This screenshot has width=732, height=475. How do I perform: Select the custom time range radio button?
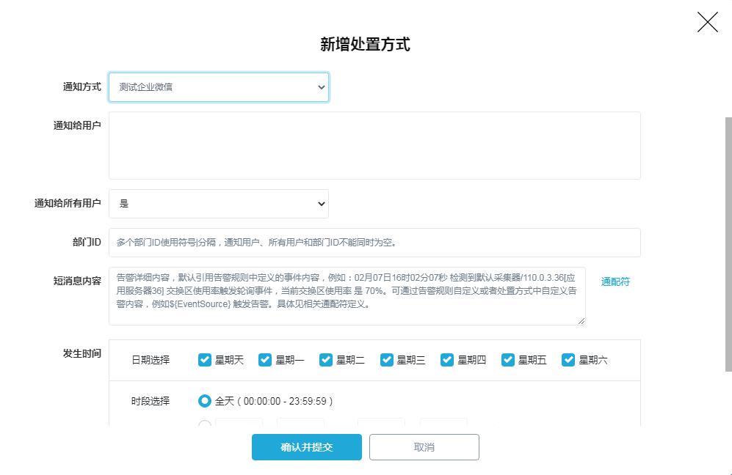coord(205,424)
